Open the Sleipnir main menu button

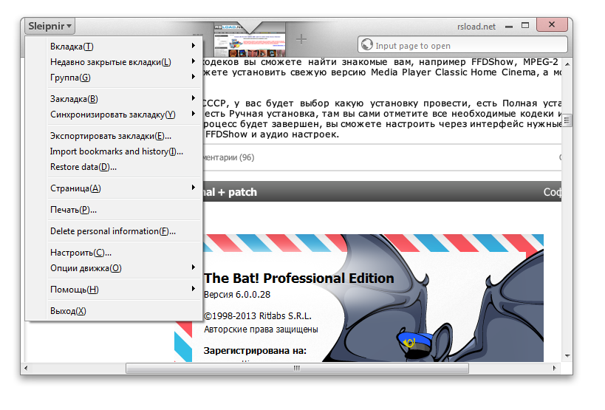50,27
